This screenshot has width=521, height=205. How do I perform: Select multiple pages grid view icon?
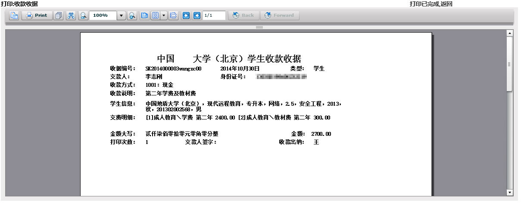tap(155, 15)
